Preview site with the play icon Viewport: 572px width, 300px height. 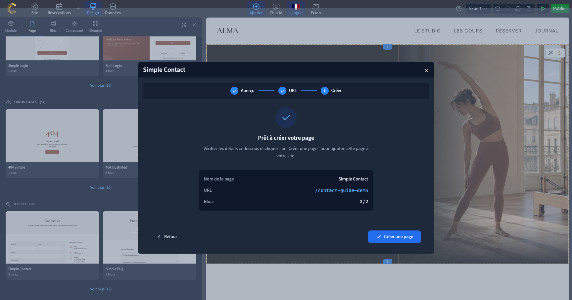point(543,9)
